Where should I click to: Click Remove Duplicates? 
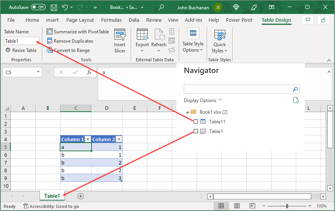(x=70, y=41)
